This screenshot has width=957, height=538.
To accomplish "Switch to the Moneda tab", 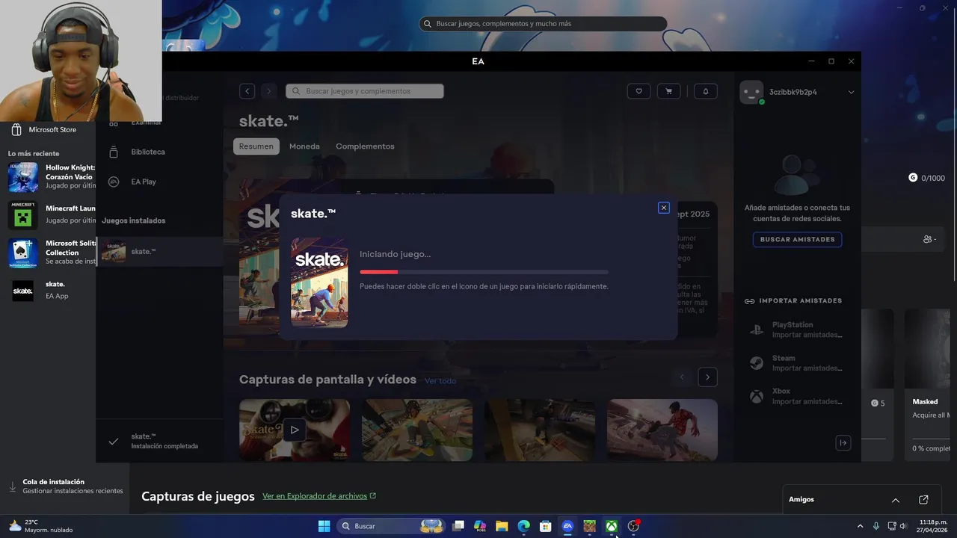I will click(x=304, y=146).
